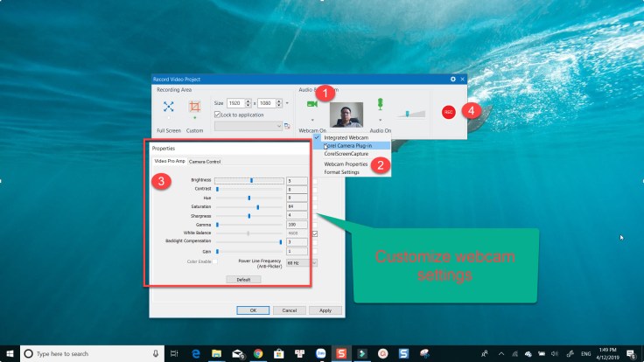Screen dimensions: 644x362
Task: Open recording settings gear icon
Action: point(453,80)
